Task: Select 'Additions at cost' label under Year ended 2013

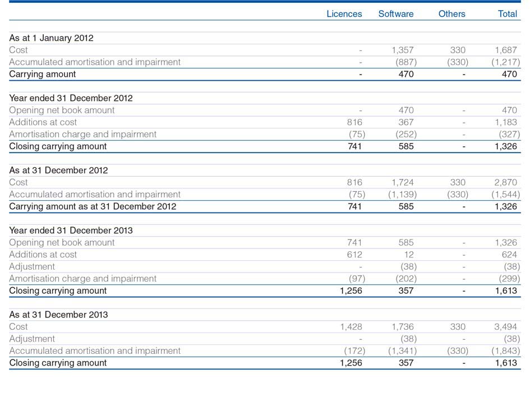Action: point(43,255)
